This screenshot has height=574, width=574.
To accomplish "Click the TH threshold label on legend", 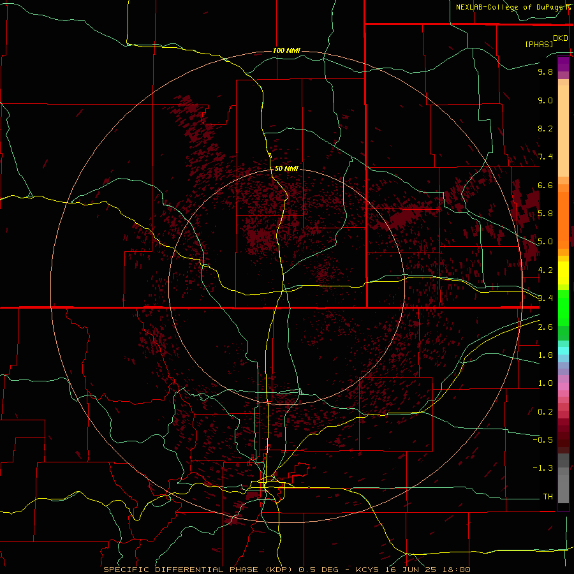I will (x=548, y=497).
